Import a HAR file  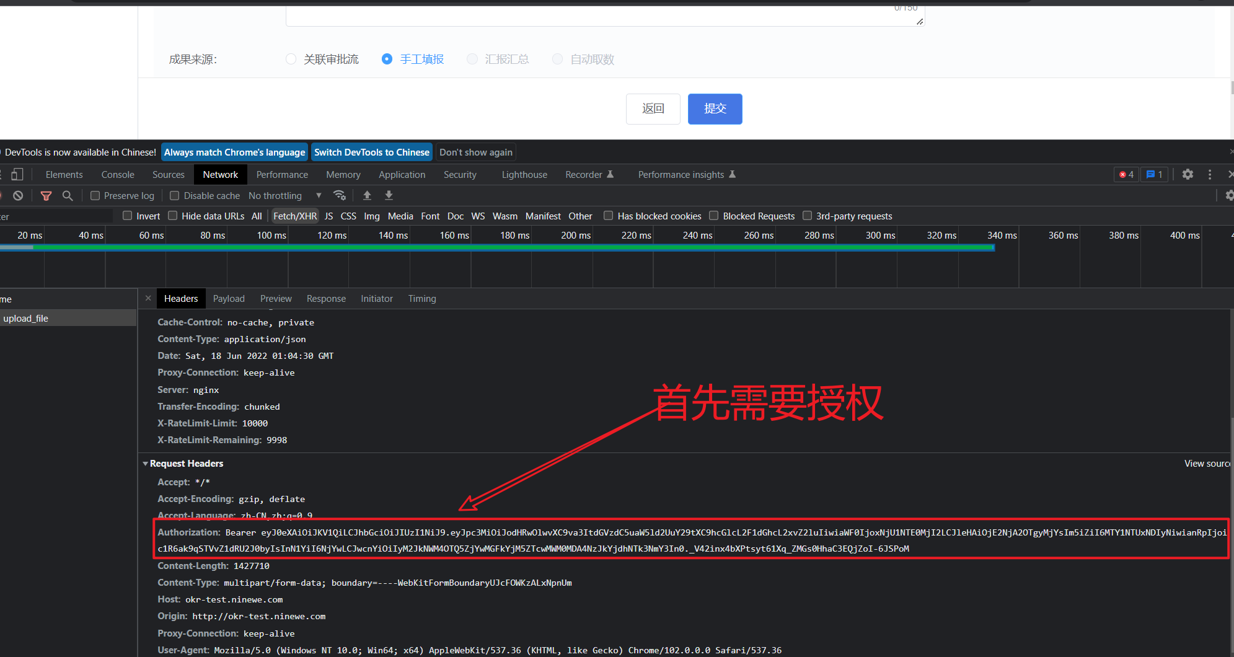click(x=367, y=195)
